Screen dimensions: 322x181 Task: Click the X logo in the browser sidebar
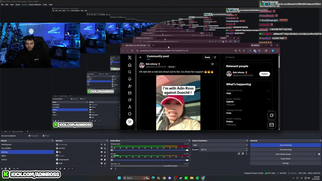(x=130, y=58)
